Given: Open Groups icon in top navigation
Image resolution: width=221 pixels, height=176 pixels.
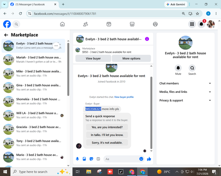Looking at the screenshot, I should [x=155, y=24].
